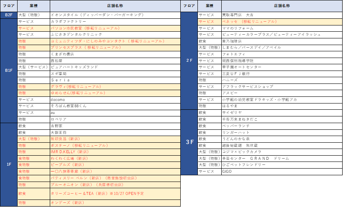Viewport: 343px width, 207px height.
Task: Select the パソコン市民教室 (移転リニューアル) row
Action: 99,28
